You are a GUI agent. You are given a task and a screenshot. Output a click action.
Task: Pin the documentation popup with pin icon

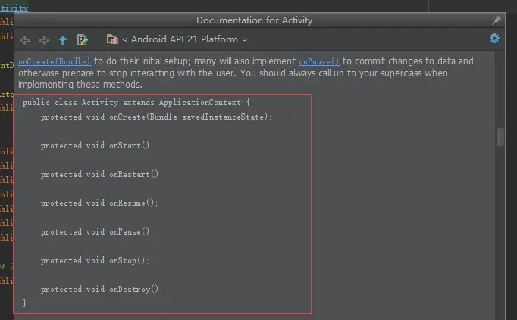497,20
